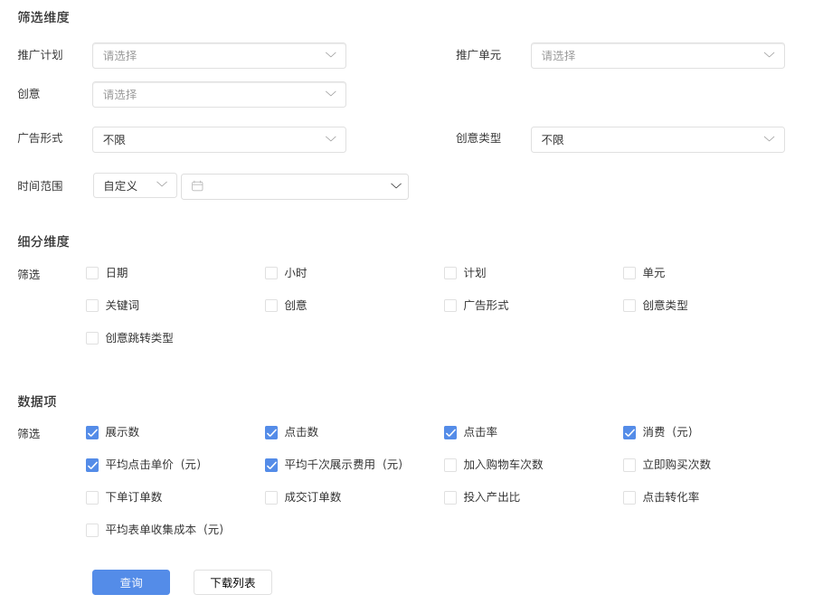
Task: Enable the 小时 dimension checkbox
Action: tap(271, 273)
